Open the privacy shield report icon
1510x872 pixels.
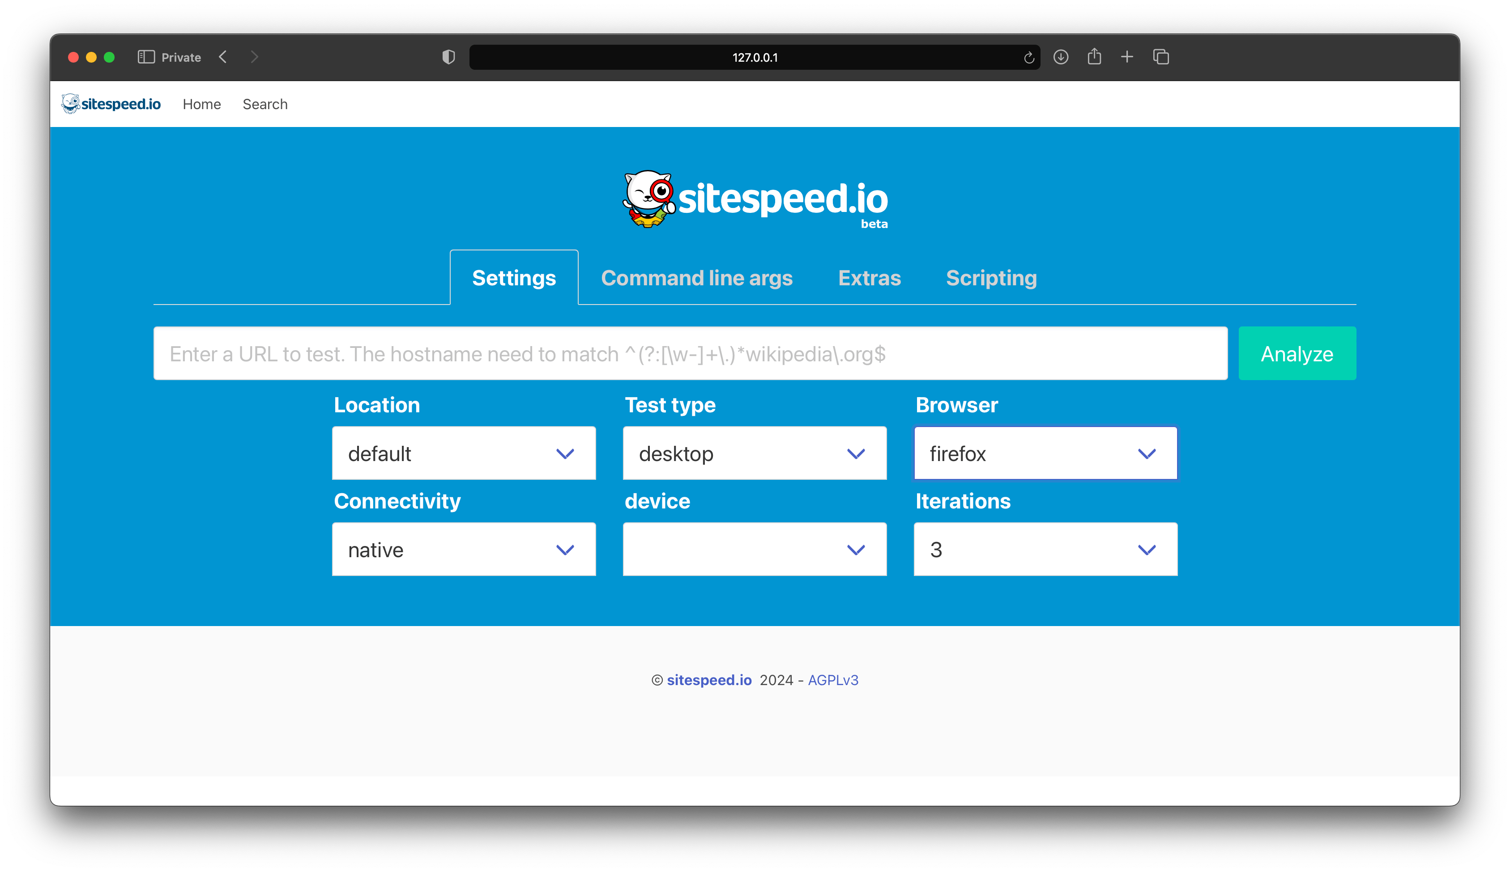[x=448, y=57]
